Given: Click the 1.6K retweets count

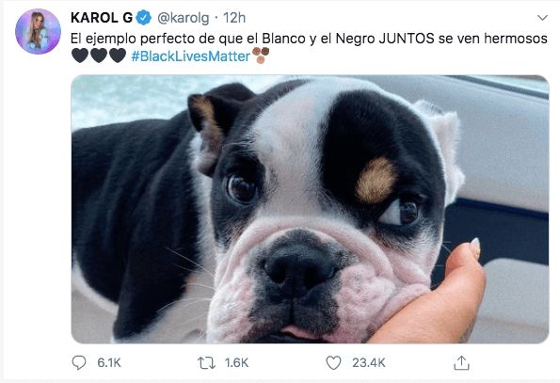Looking at the screenshot, I should [236, 363].
